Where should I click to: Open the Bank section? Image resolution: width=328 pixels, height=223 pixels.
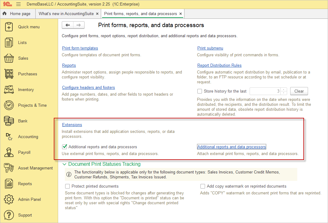[x=22, y=121]
